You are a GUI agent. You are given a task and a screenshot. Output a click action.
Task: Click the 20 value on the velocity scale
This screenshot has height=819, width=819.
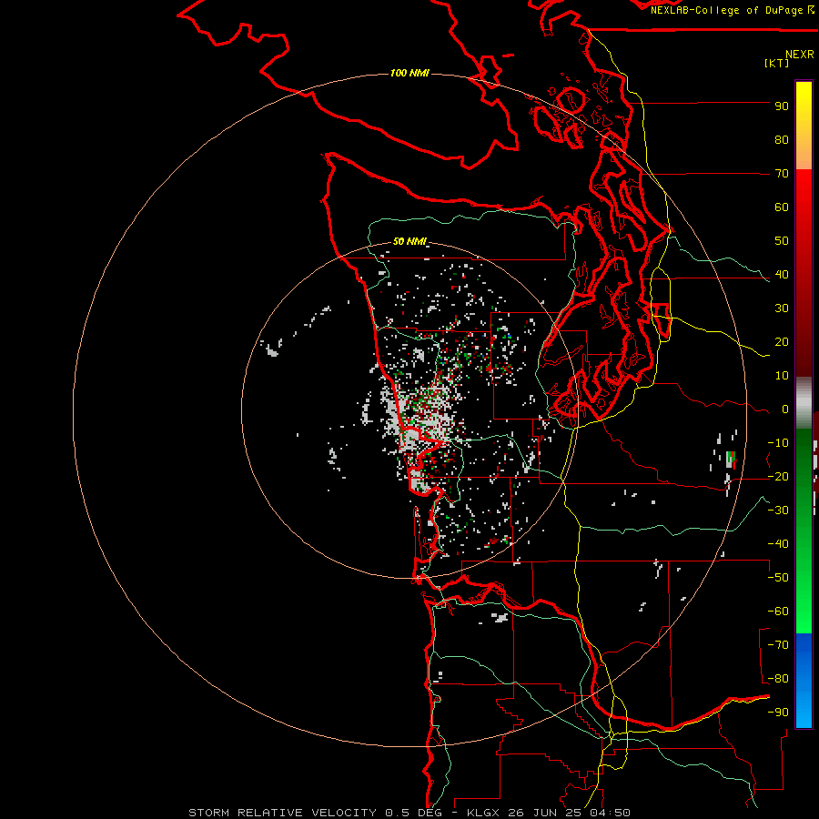coord(782,342)
